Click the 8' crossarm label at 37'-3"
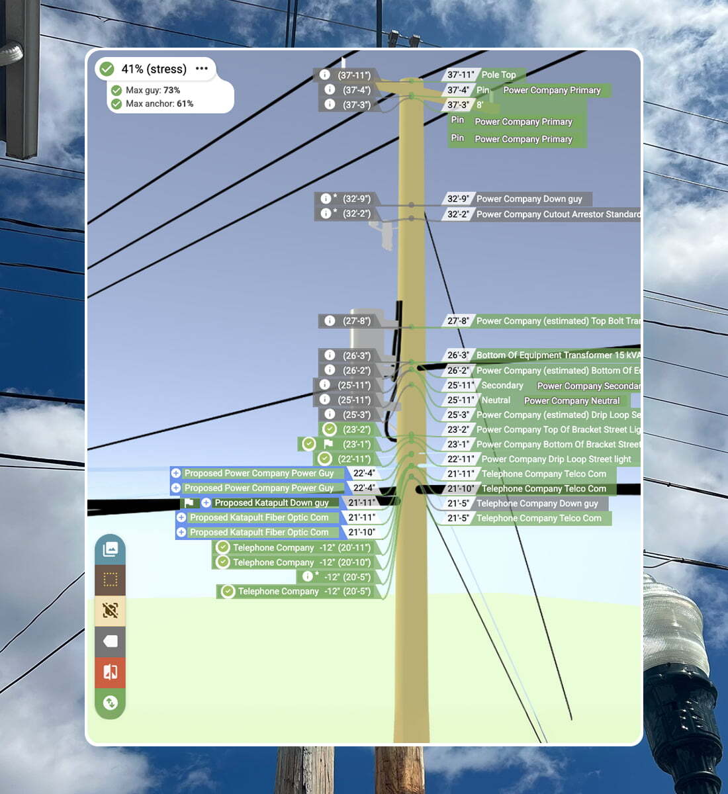Image resolution: width=728 pixels, height=794 pixels. (x=480, y=105)
